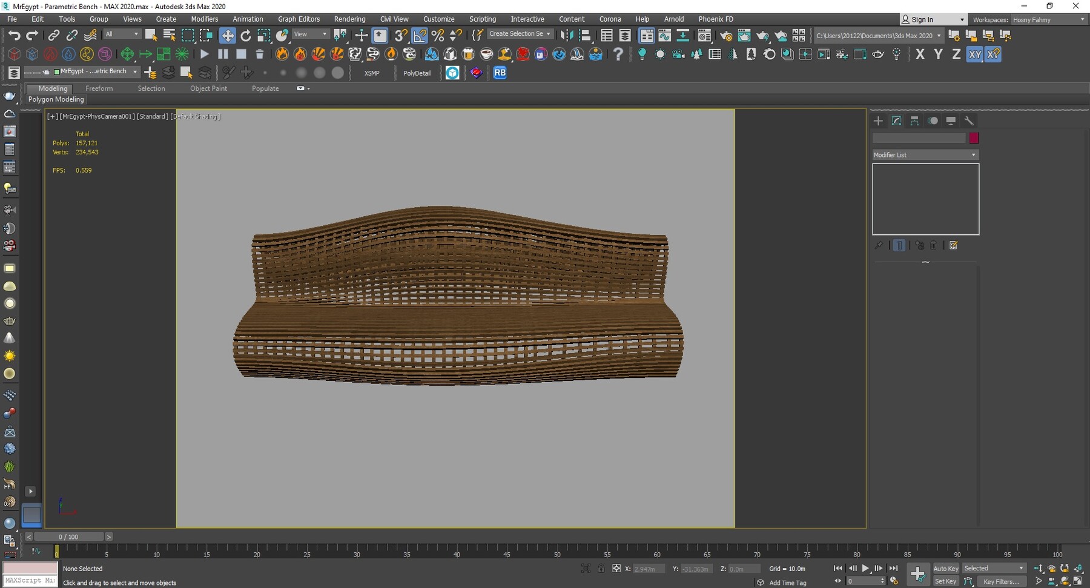The image size is (1090, 588).
Task: Open the Workspaces dropdown
Action: point(1049,19)
